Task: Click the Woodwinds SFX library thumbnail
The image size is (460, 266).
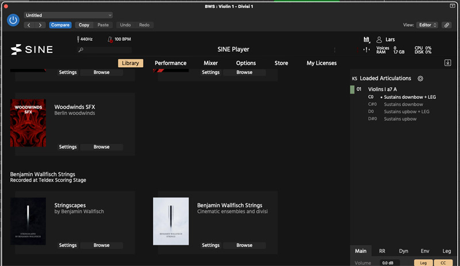Action: [x=28, y=123]
